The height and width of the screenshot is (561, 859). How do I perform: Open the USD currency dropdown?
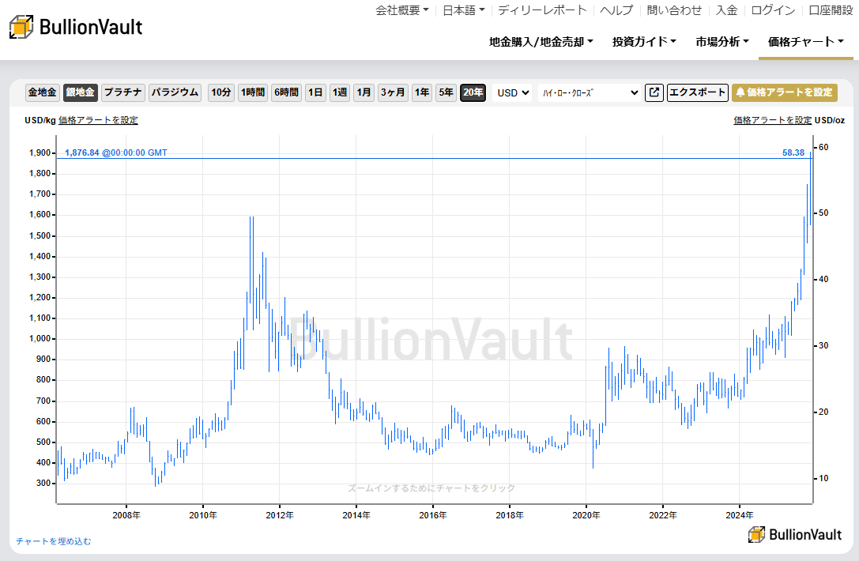click(x=511, y=92)
